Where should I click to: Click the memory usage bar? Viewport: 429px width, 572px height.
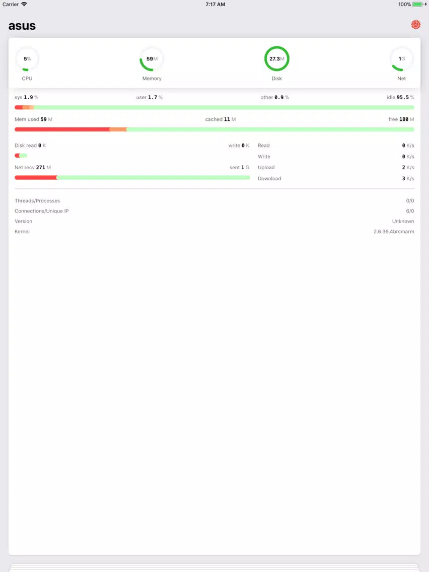[214, 129]
